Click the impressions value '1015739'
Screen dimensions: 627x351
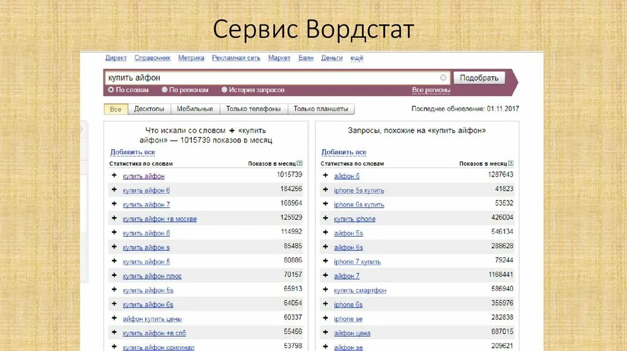pos(290,174)
